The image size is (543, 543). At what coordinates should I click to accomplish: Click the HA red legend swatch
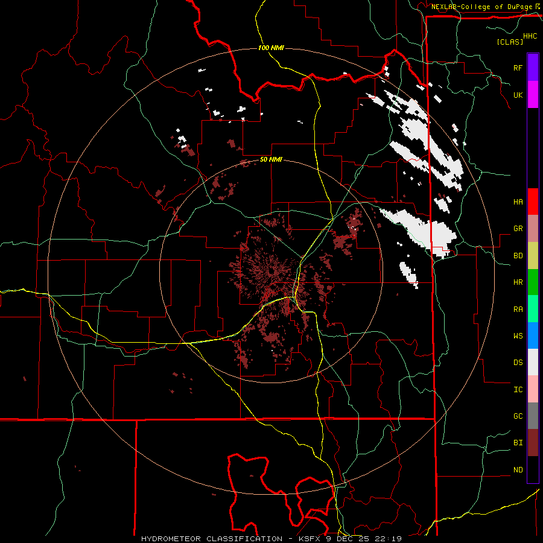533,202
